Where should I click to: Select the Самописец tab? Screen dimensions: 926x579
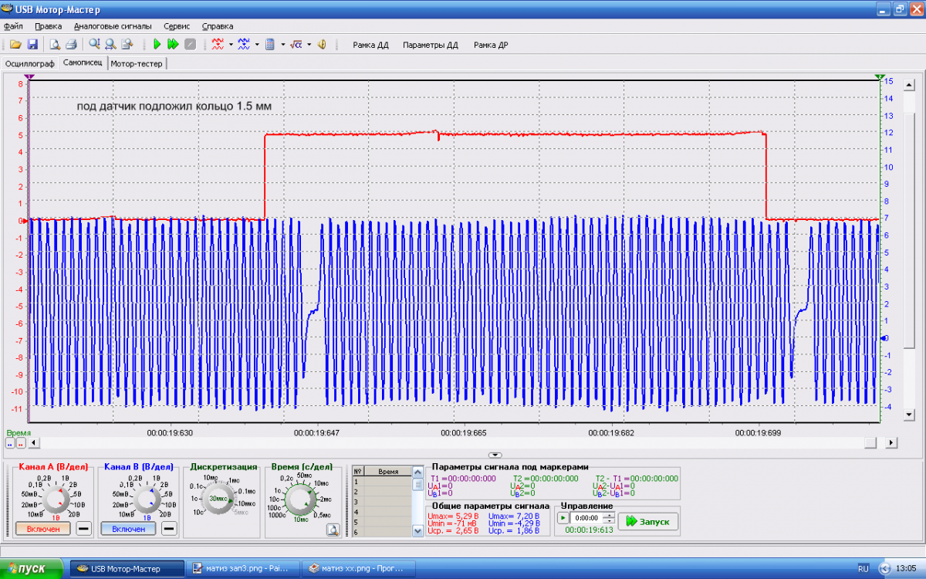pos(83,63)
